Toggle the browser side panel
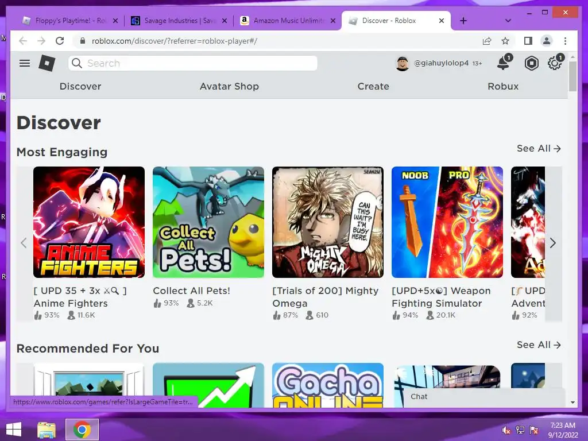 click(x=528, y=41)
